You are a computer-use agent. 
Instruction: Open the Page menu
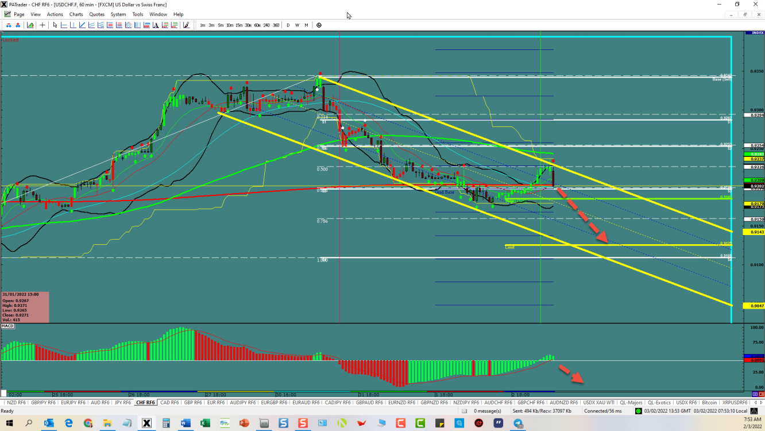[x=19, y=14]
